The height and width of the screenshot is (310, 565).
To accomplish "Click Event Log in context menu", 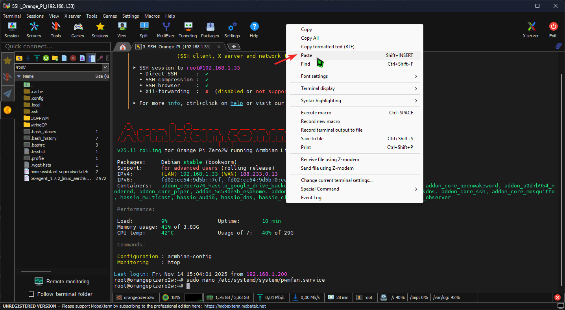I will (355, 198).
